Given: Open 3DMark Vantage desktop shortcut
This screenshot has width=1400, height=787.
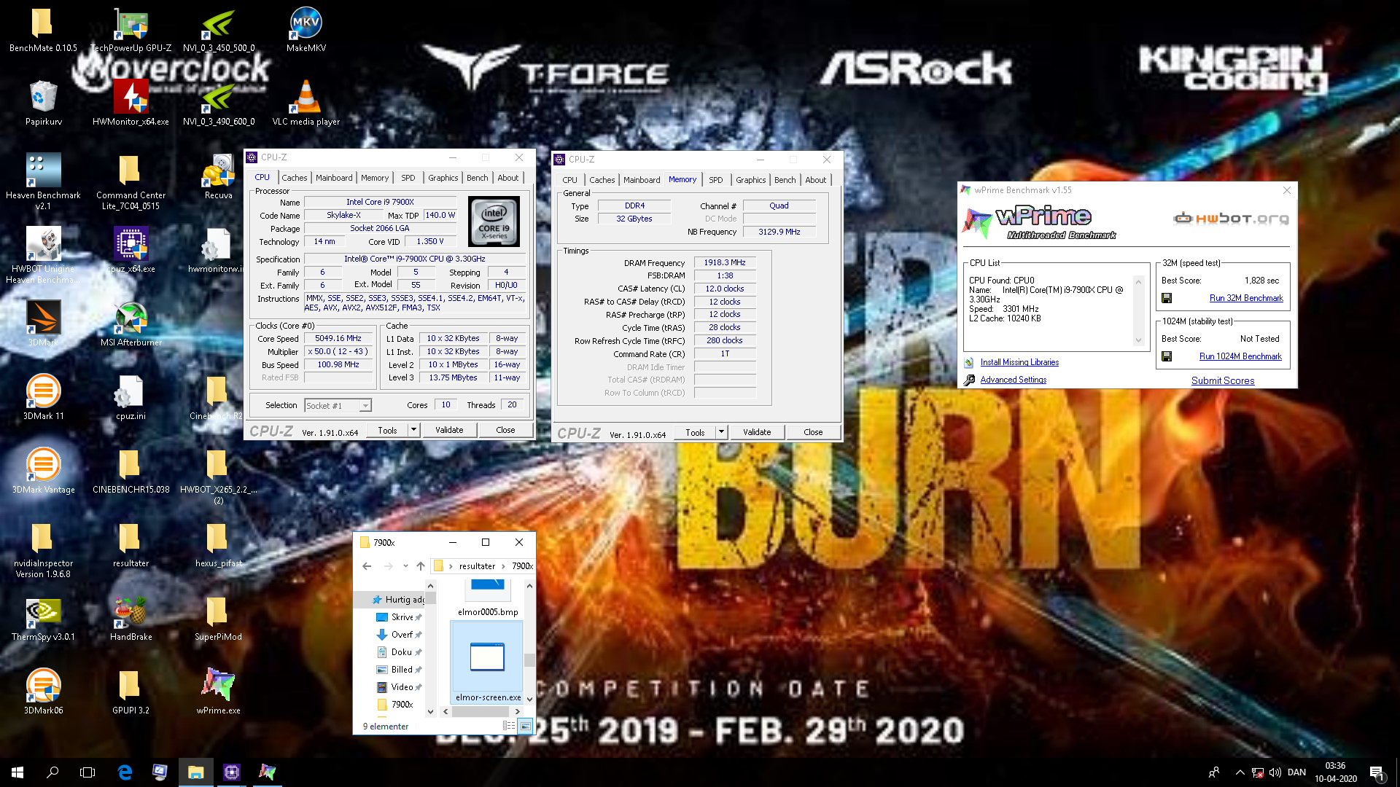Looking at the screenshot, I should click(x=43, y=471).
